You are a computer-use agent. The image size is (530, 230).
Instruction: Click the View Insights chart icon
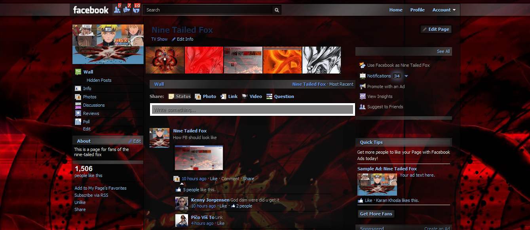[362, 96]
